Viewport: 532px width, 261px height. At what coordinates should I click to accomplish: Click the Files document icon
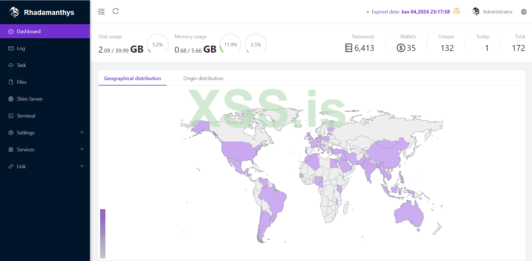11,82
